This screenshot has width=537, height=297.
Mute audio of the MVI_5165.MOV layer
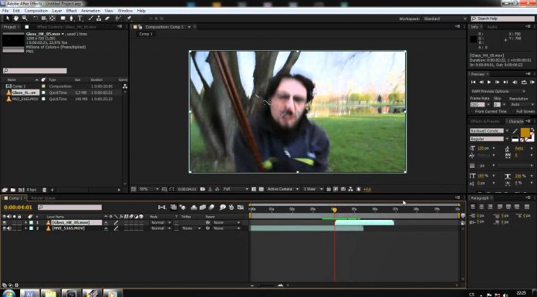[9, 228]
